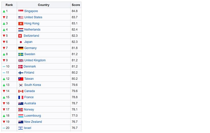Click the Taiwan flag icon
Viewport: 210px width, 133px height.
(x=21, y=79)
